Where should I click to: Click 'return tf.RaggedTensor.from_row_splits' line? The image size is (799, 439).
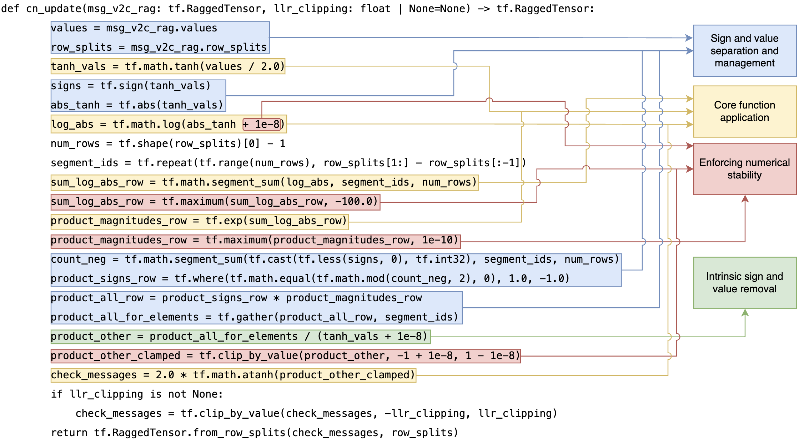click(255, 433)
